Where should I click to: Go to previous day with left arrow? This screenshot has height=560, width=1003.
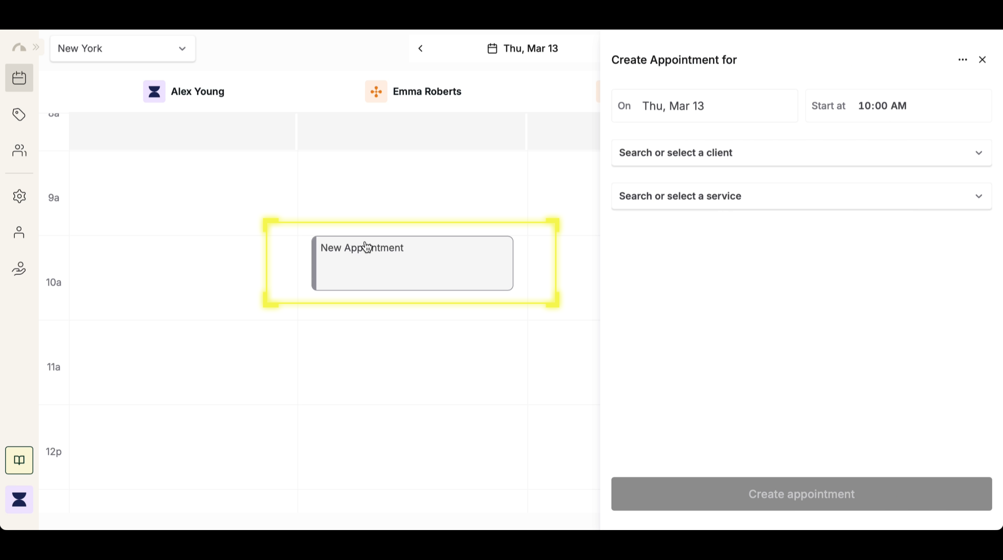click(x=421, y=49)
